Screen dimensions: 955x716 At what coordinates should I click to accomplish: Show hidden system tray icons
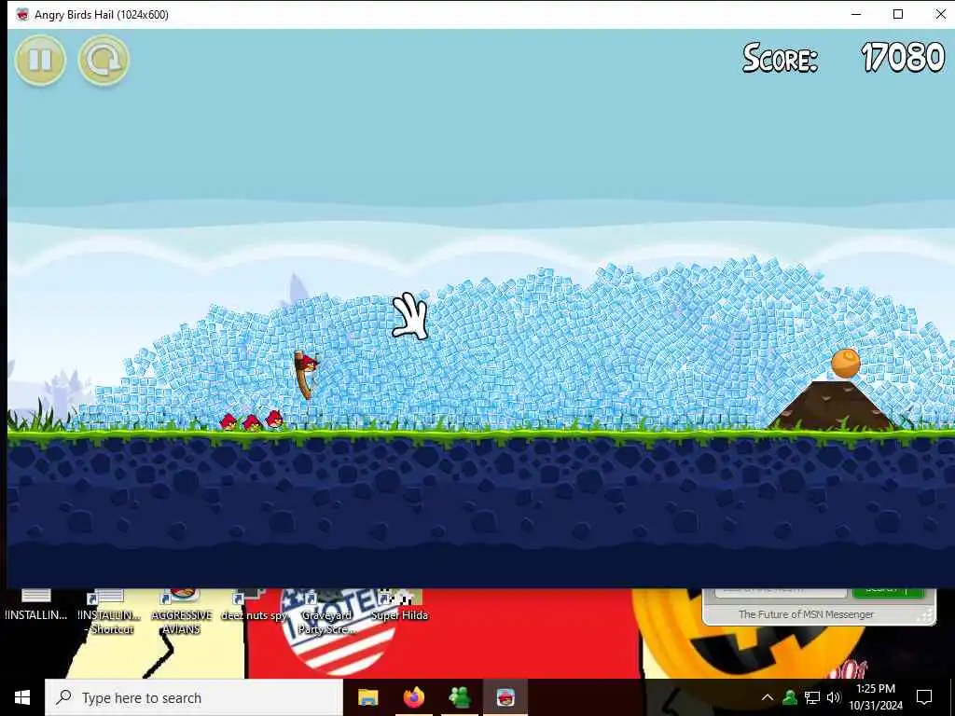click(x=768, y=697)
